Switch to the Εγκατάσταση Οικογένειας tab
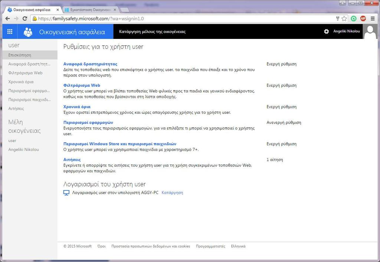 click(x=91, y=10)
